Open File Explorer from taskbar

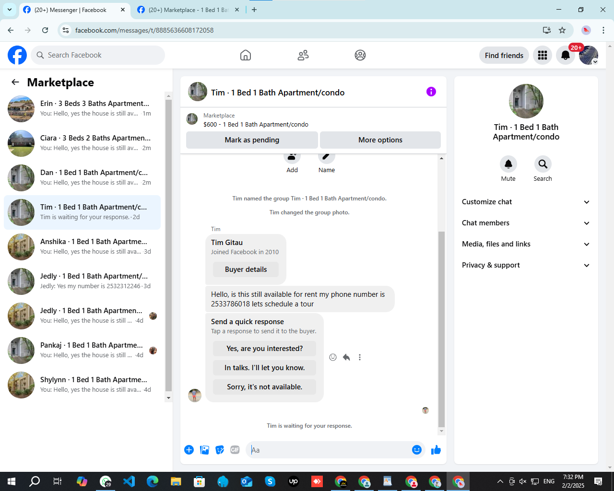pyautogui.click(x=176, y=481)
